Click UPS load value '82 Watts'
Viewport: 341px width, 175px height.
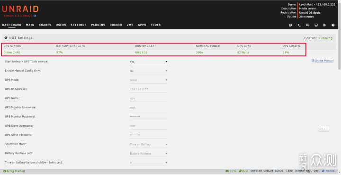tap(243, 52)
